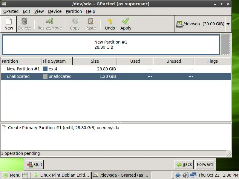
Task: Sort by the File System column header
Action: pyautogui.click(x=57, y=61)
